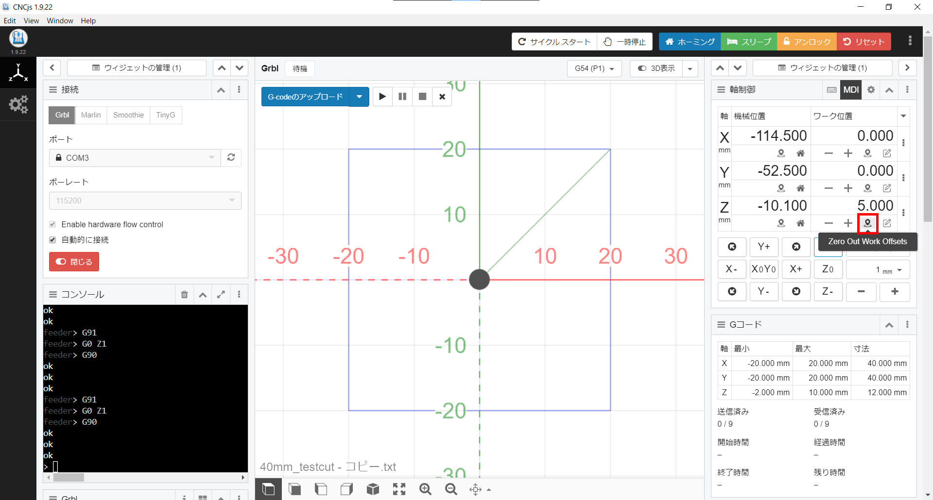Image resolution: width=933 pixels, height=500 pixels.
Task: Zoom out the toolpath visualizer
Action: 451,489
